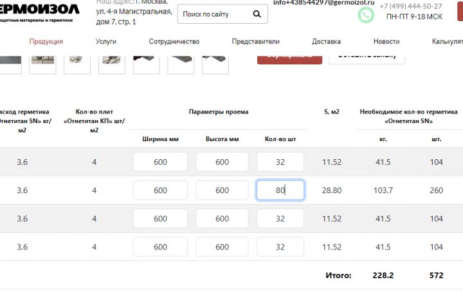The image size is (463, 308).
Task: Click the site search input field
Action: click(x=212, y=13)
